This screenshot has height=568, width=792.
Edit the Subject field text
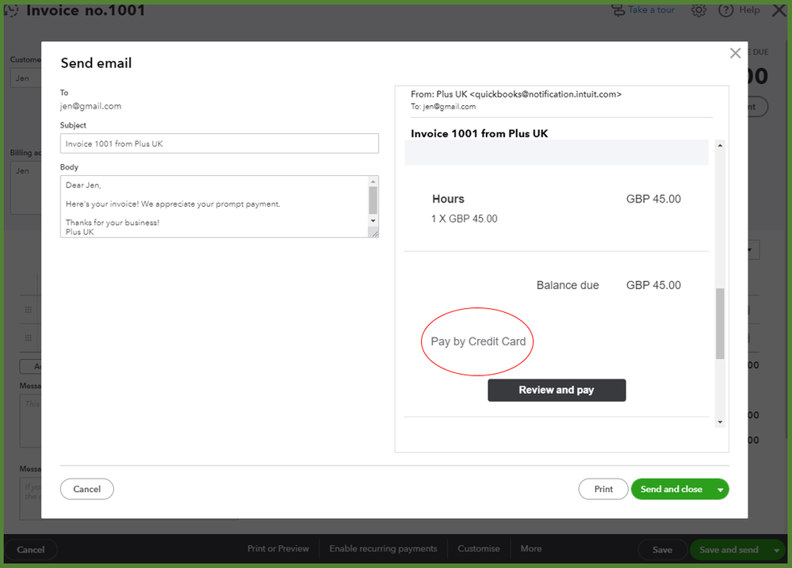(x=220, y=143)
